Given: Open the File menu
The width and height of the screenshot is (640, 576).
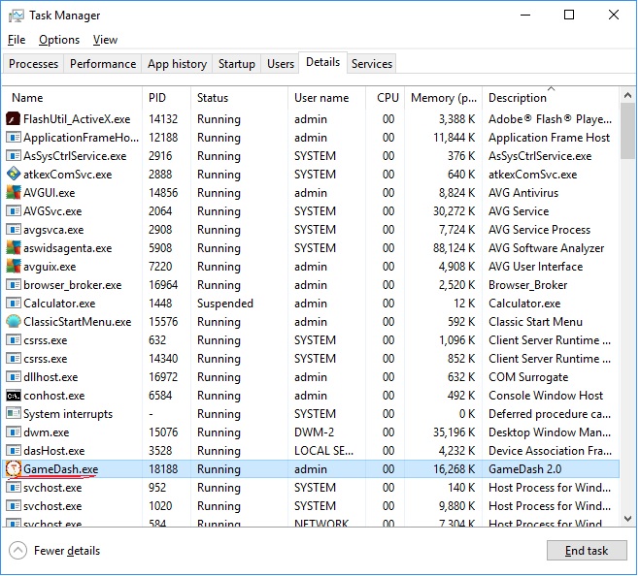Looking at the screenshot, I should click(17, 40).
